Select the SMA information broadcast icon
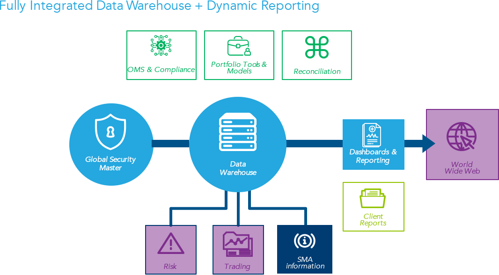This screenshot has width=499, height=275. click(304, 241)
